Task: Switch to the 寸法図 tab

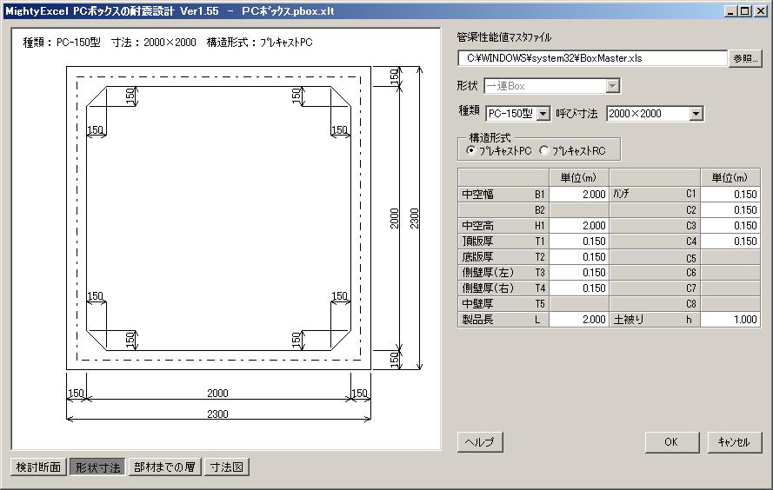Action: [x=227, y=467]
